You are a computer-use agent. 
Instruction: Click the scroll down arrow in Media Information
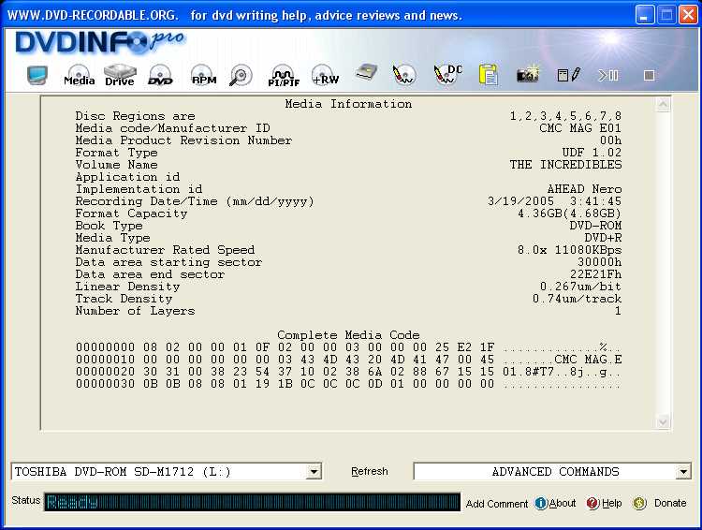pyautogui.click(x=663, y=422)
